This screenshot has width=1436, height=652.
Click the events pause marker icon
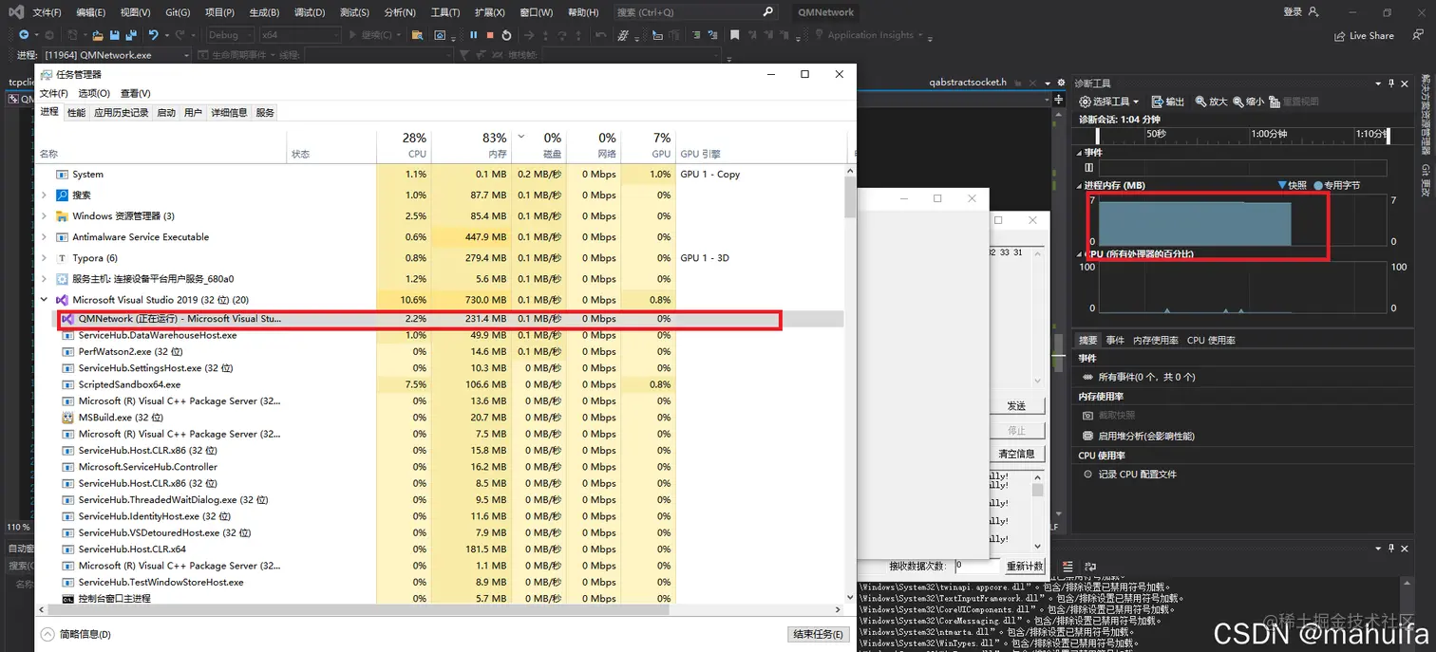pyautogui.click(x=1088, y=168)
